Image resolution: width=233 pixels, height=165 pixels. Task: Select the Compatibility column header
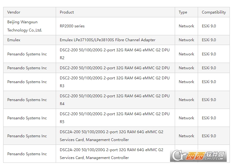[214, 12]
